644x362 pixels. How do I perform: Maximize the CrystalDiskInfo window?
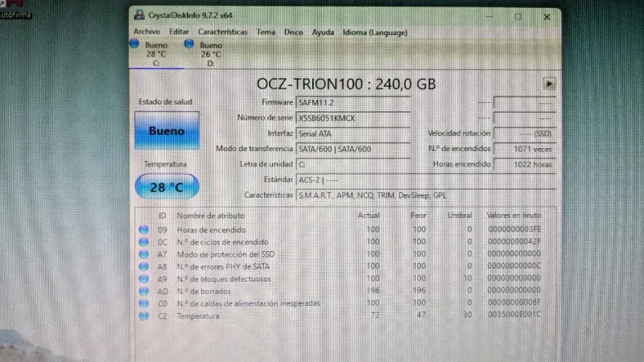(518, 16)
